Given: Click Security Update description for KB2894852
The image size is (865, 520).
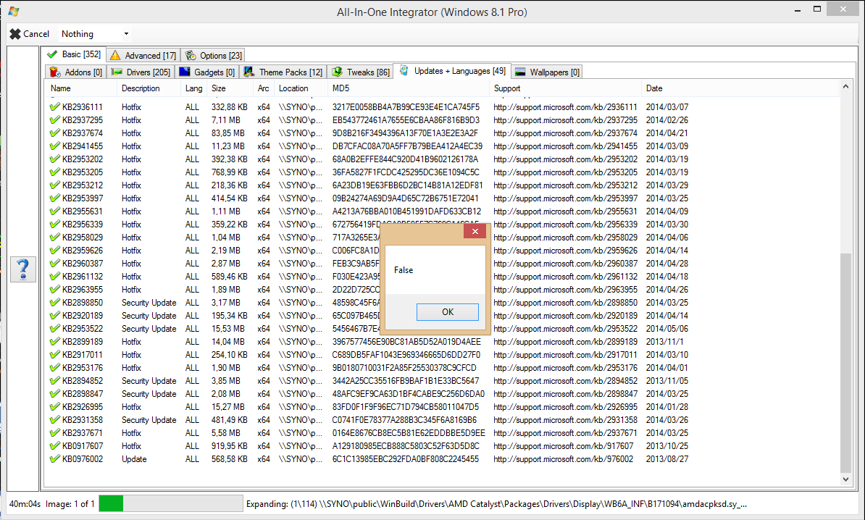Looking at the screenshot, I should [149, 381].
